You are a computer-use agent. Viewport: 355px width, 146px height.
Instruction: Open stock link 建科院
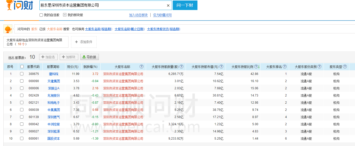[x=54, y=74]
